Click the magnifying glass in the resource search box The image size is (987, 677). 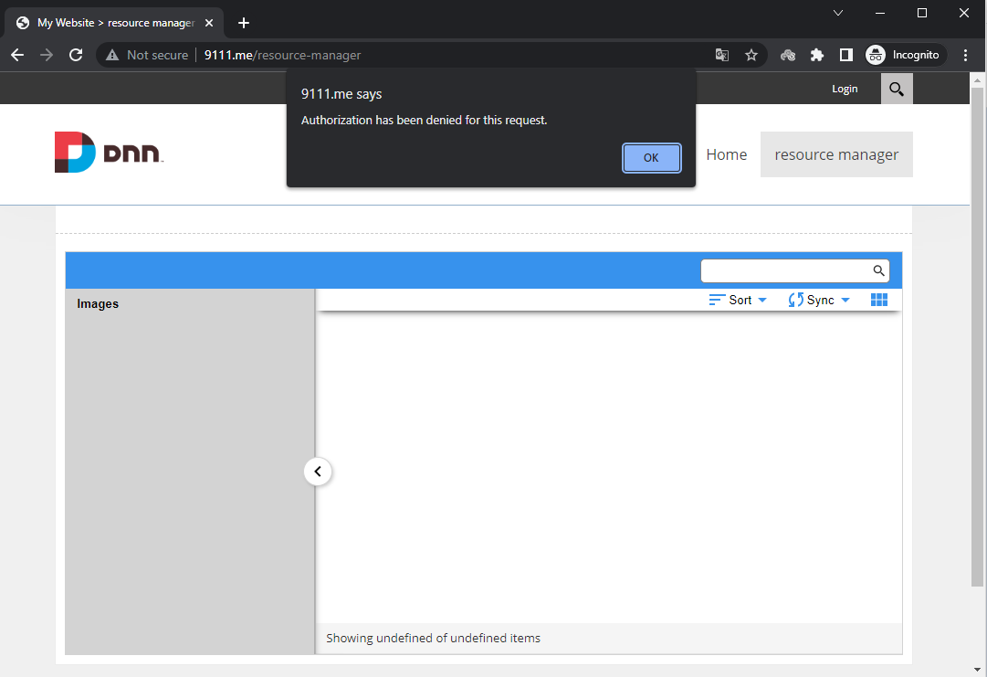coord(877,270)
